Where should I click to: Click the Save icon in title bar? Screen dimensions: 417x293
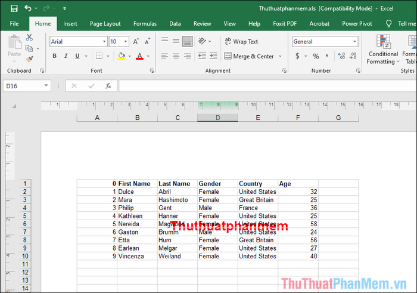(14, 9)
